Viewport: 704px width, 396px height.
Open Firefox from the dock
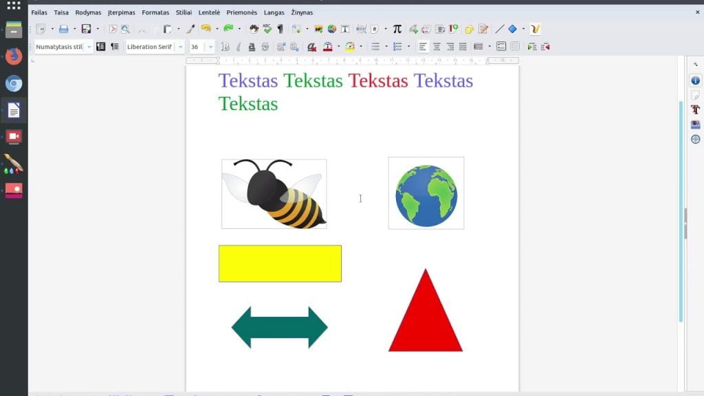tap(14, 56)
